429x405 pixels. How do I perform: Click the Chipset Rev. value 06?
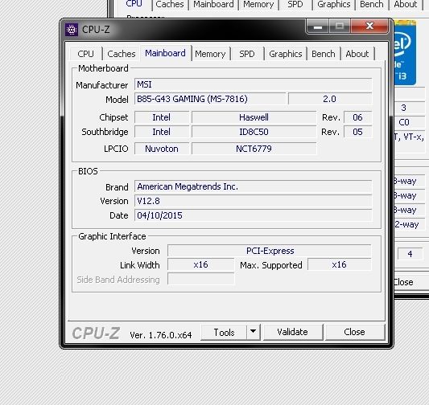coord(357,117)
